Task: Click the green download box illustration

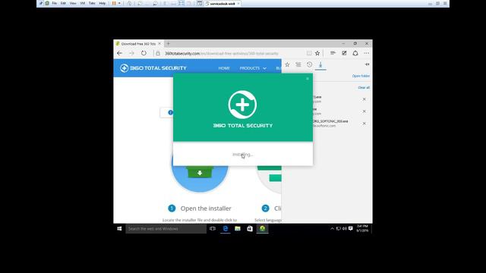Action: point(200,172)
